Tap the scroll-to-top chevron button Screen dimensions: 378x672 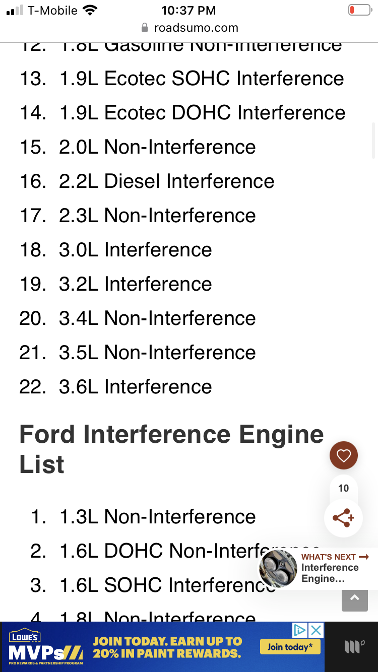tap(354, 600)
